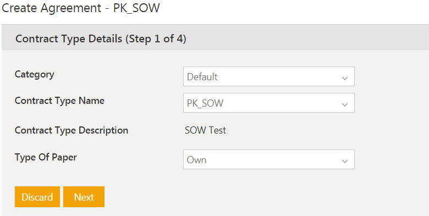Click the Create Agreement - PK_SOW page title

[81, 8]
